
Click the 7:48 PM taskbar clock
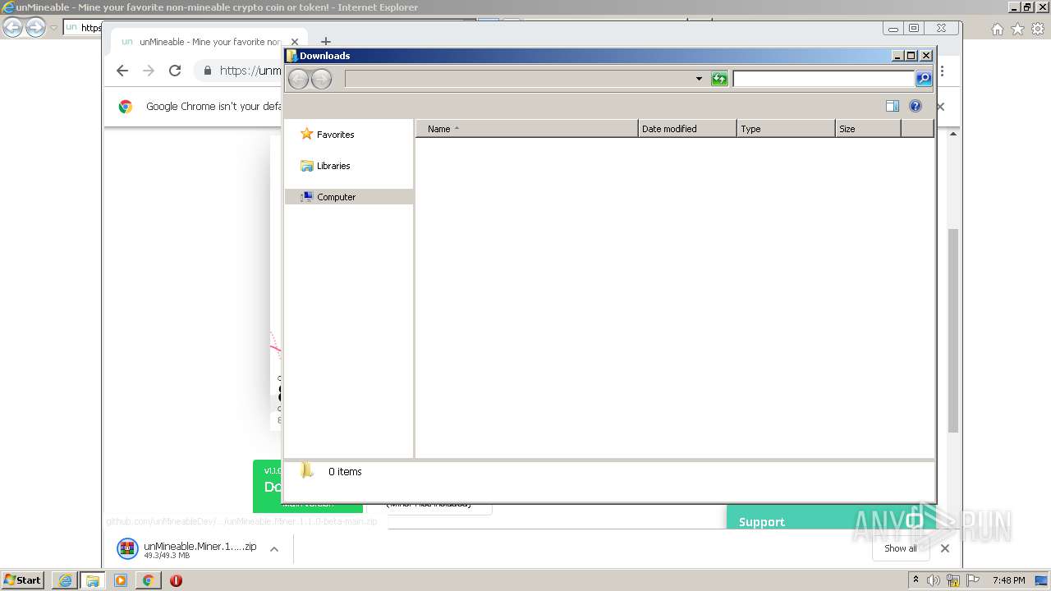(x=1008, y=580)
